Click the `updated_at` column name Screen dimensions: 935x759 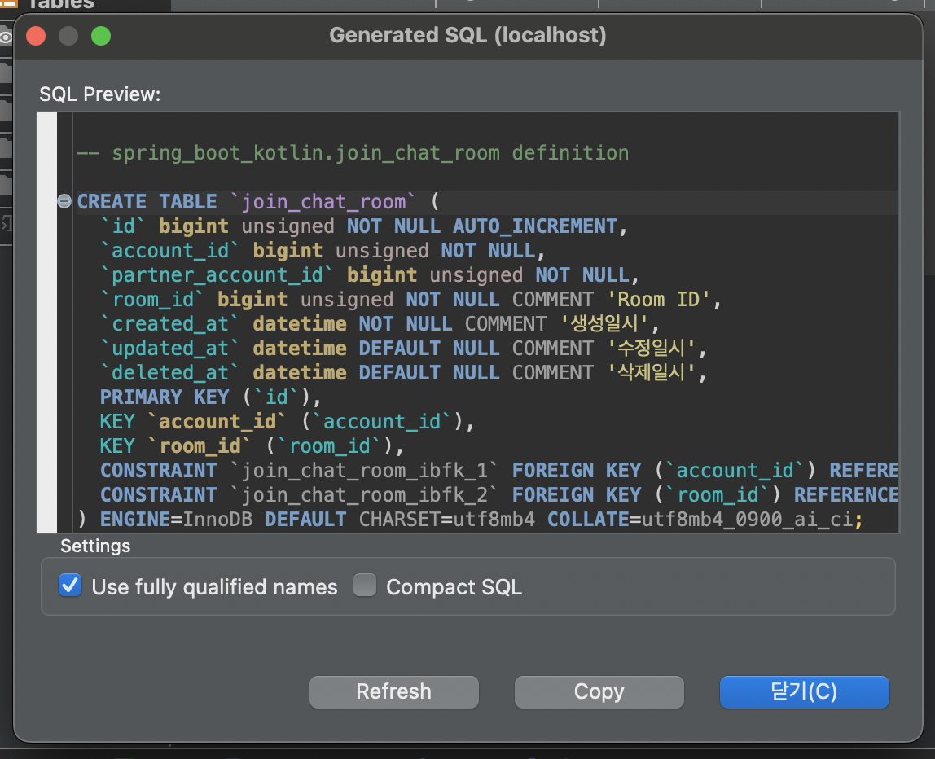169,349
